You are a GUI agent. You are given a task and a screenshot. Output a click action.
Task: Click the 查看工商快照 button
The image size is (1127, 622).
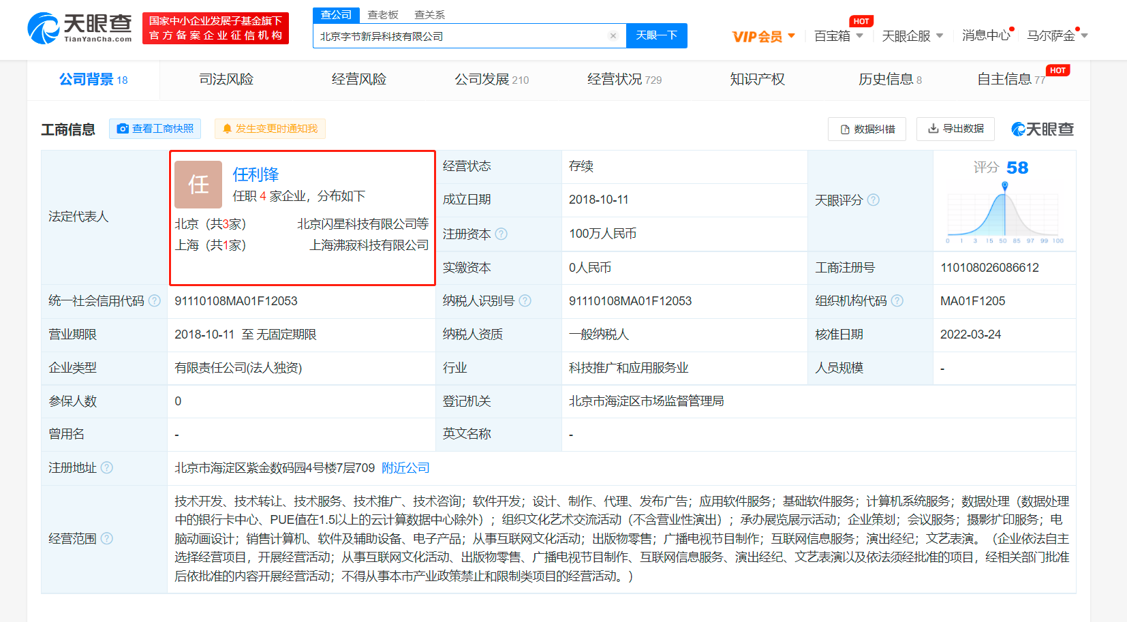tap(155, 129)
